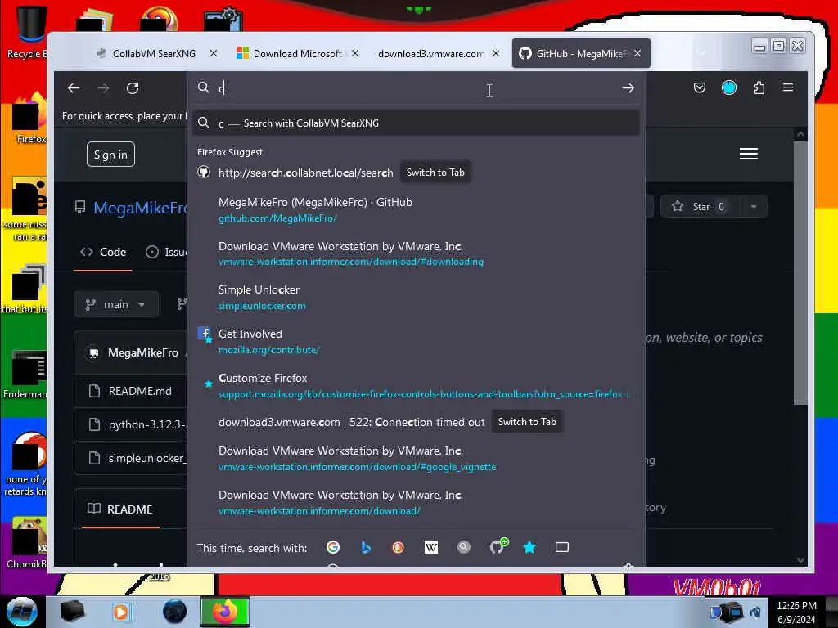Open the Get Involved mozilla.org suggestion
The width and height of the screenshot is (838, 628).
click(416, 342)
